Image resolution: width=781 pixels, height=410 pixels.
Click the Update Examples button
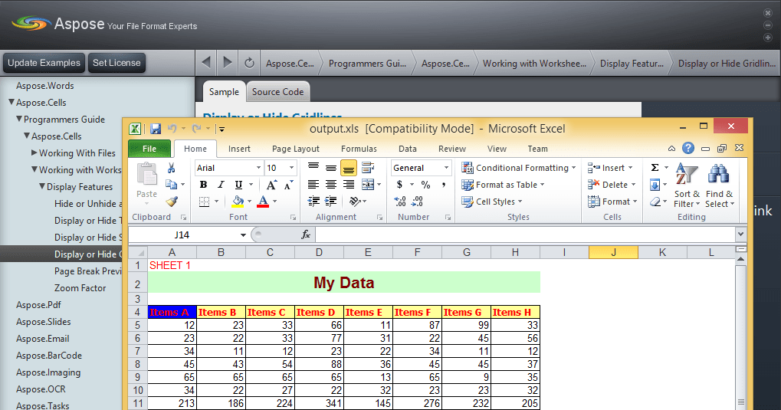(44, 63)
